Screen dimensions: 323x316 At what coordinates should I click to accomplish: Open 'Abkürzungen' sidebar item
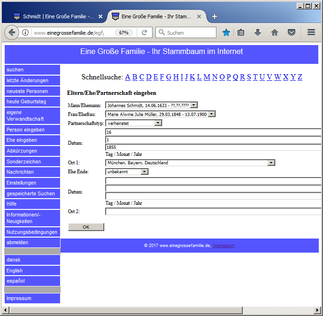tap(32, 151)
